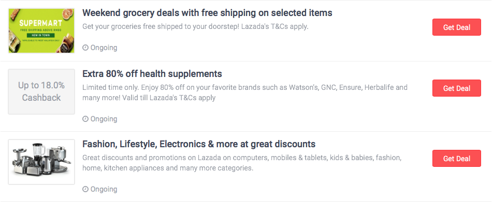Open the kitchen appliances product image
Viewport: 493px width, 202px height.
41,162
